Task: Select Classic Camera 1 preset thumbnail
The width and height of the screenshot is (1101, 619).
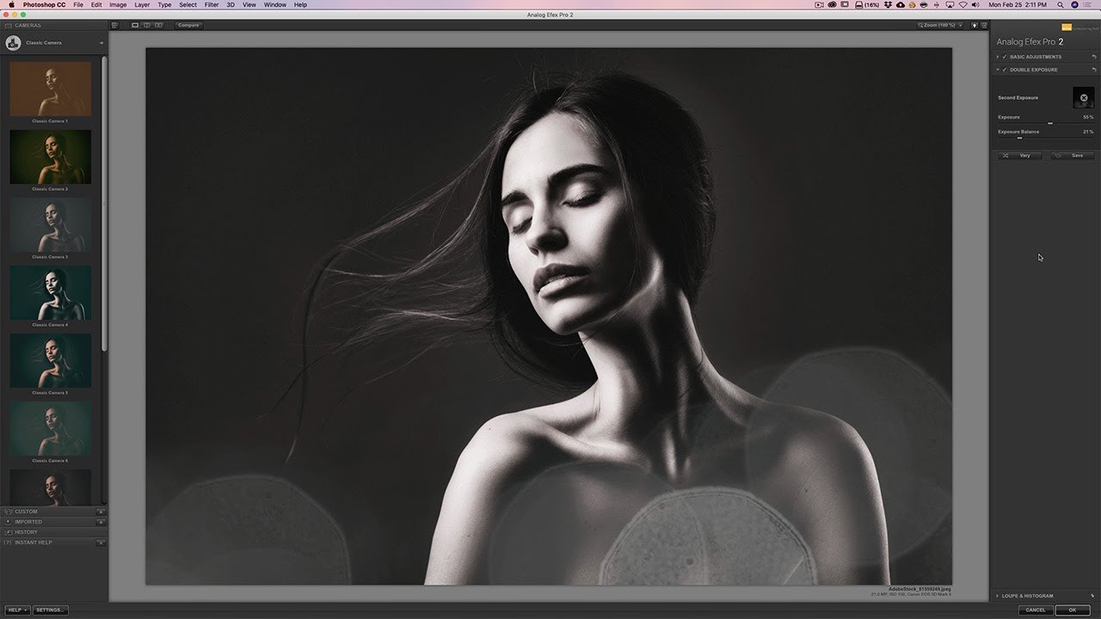Action: (50, 89)
